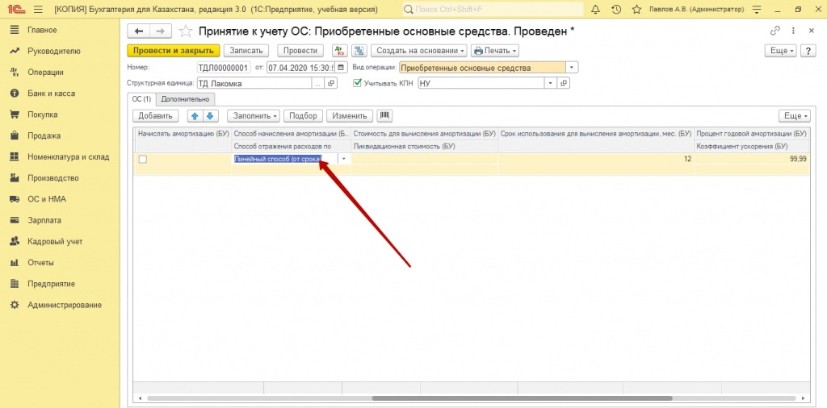
Task: Open ОС и НМА sidebar section
Action: click(x=47, y=199)
